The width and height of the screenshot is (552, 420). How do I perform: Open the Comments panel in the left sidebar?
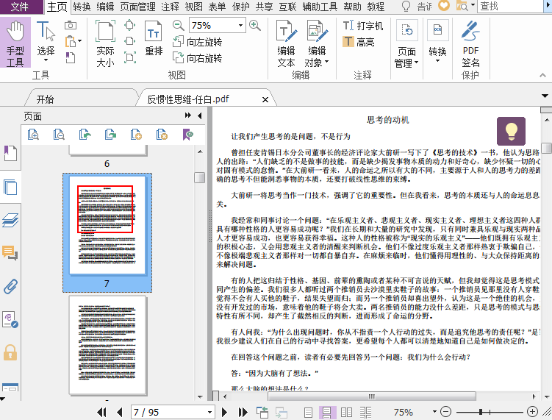(x=10, y=253)
